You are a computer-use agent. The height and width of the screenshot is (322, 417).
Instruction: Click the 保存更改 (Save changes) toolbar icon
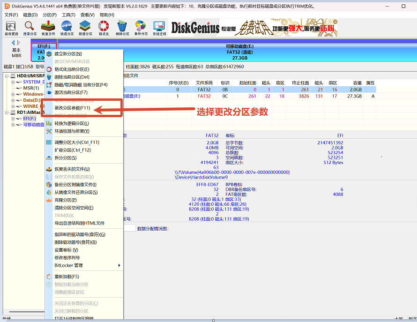(x=11, y=28)
